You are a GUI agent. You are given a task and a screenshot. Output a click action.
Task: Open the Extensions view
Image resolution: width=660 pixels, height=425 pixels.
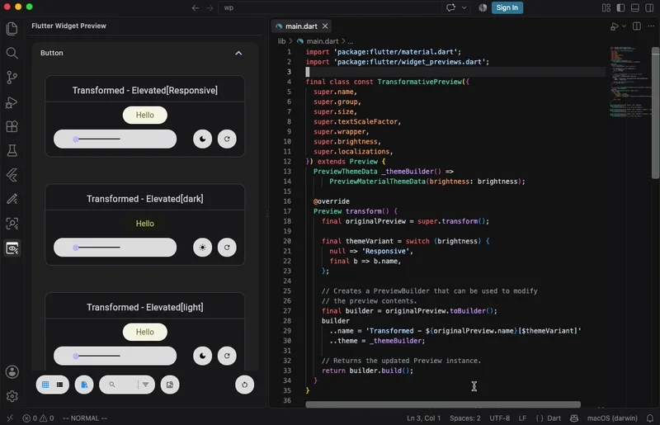[x=12, y=126]
